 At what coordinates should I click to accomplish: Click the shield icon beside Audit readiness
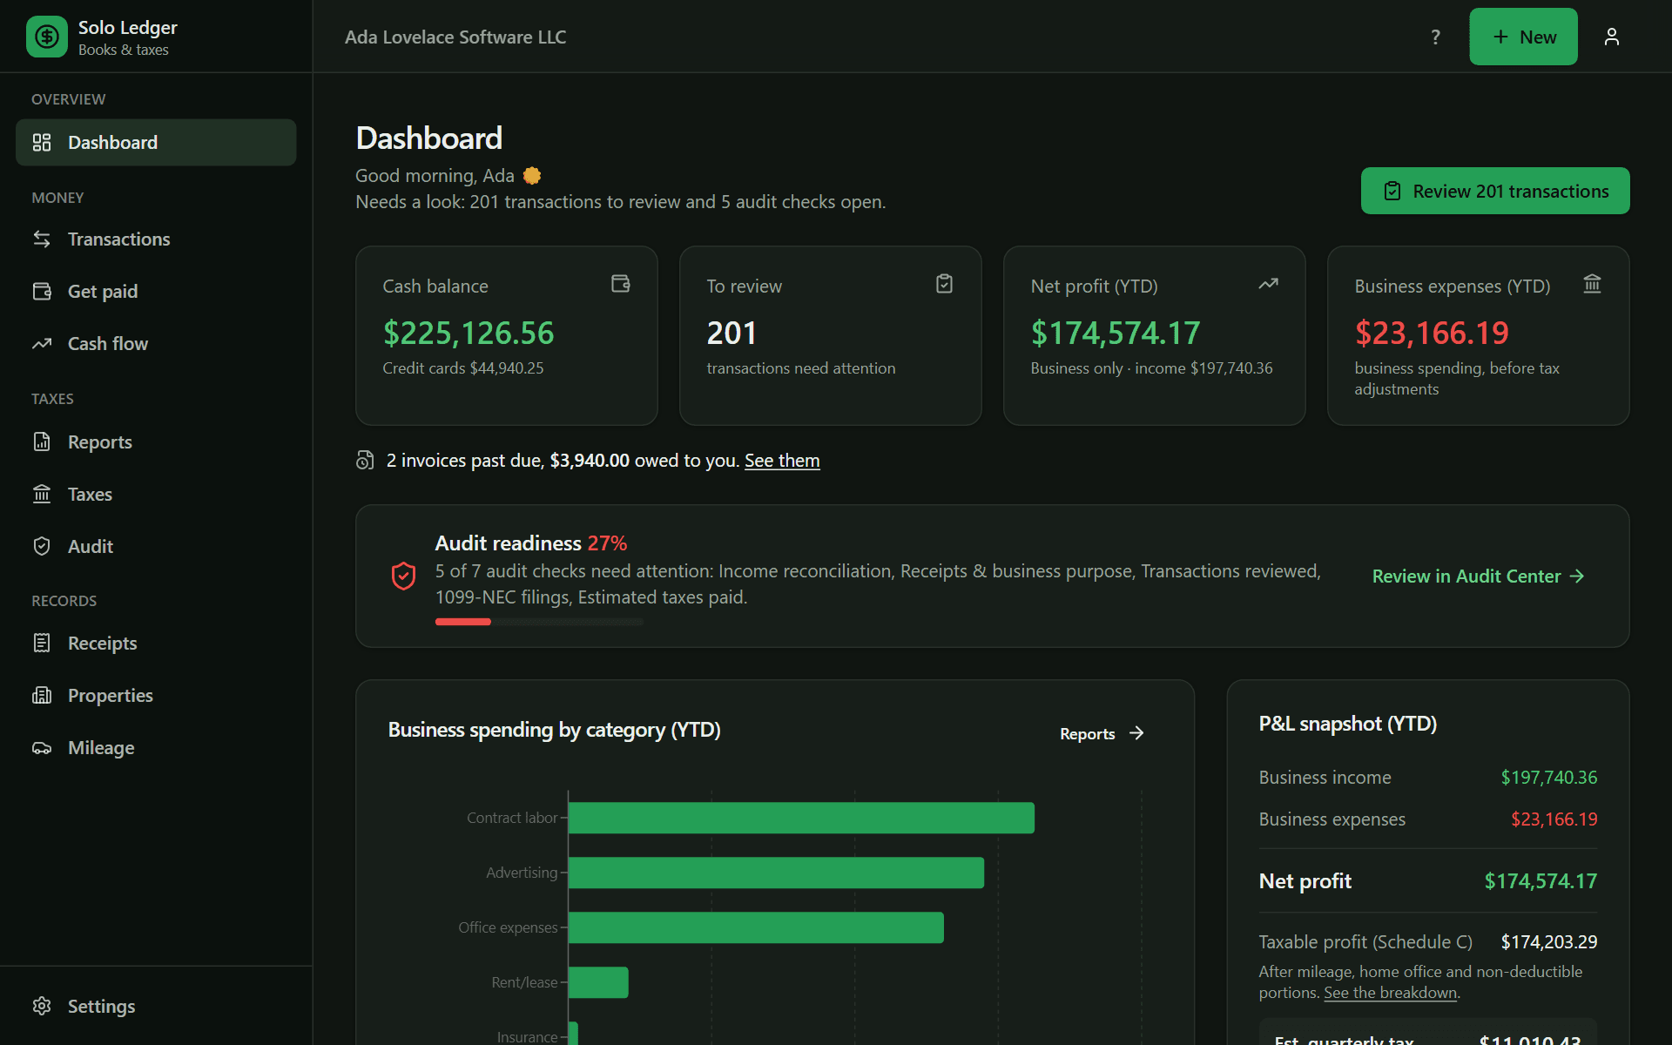(x=403, y=576)
